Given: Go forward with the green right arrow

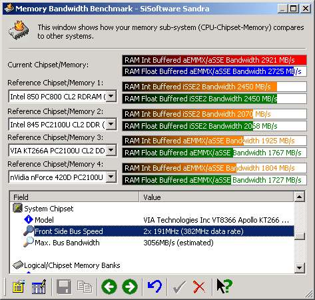Looking at the screenshot, I should pyautogui.click(x=130, y=287).
